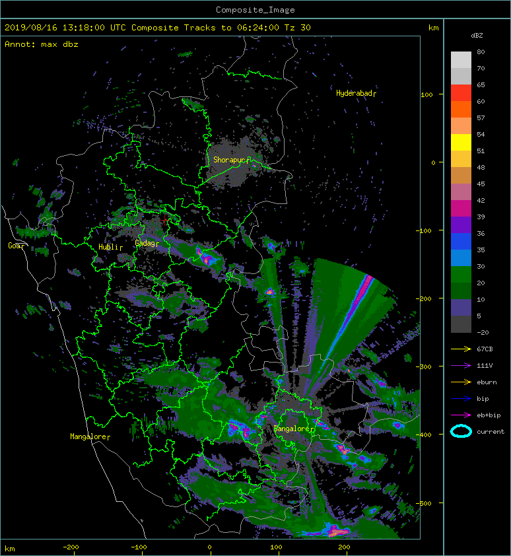Pick the dark orange 57-60 dBZ swatch

pos(461,109)
